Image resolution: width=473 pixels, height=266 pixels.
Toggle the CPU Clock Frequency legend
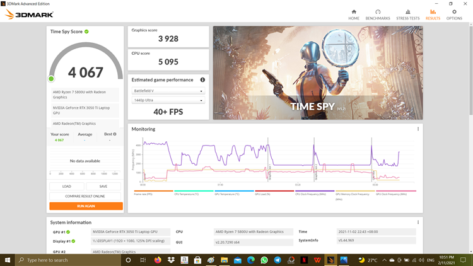coord(315,193)
